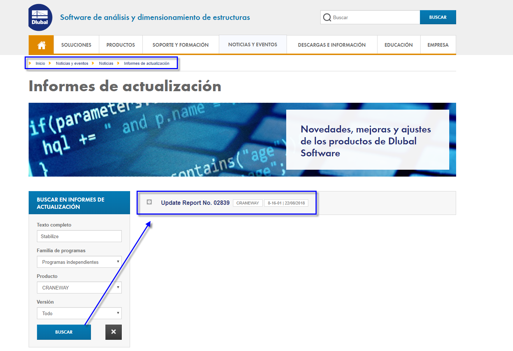Click the Texto completo input field
Image resolution: width=513 pixels, height=351 pixels.
(x=79, y=236)
